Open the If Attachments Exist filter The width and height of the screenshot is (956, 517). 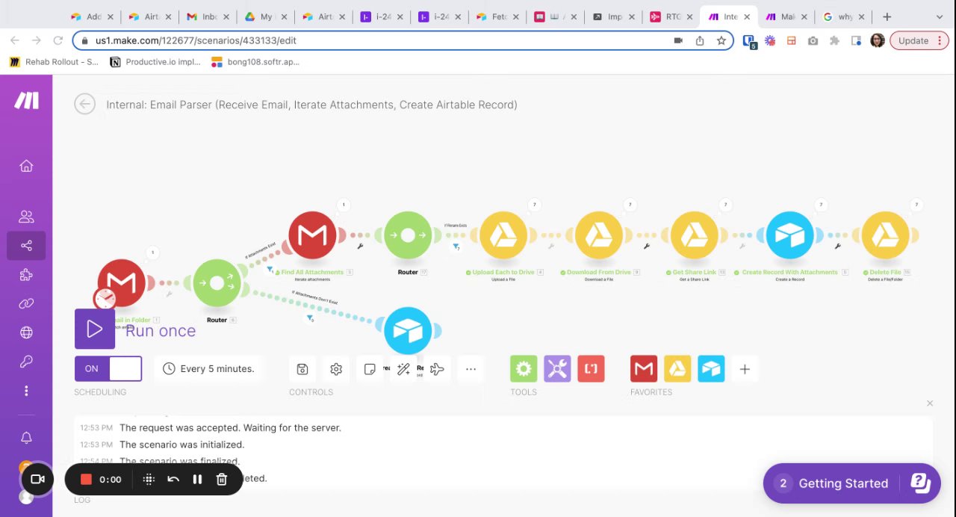(270, 270)
